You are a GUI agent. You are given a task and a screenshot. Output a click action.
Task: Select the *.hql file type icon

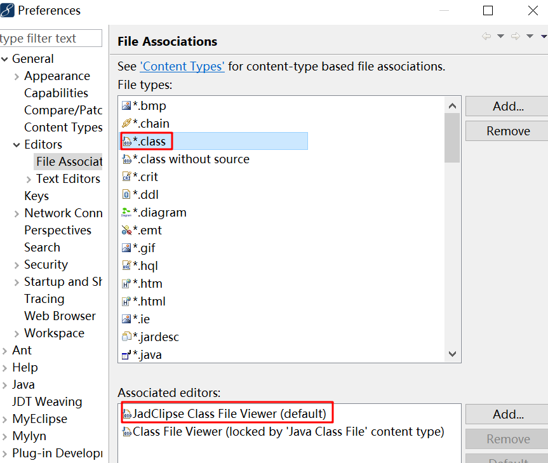coord(126,265)
